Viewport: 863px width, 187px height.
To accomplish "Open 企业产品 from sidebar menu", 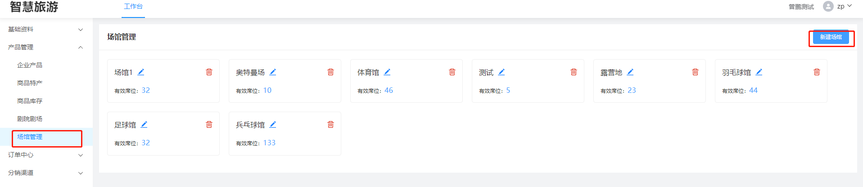I will click(30, 65).
